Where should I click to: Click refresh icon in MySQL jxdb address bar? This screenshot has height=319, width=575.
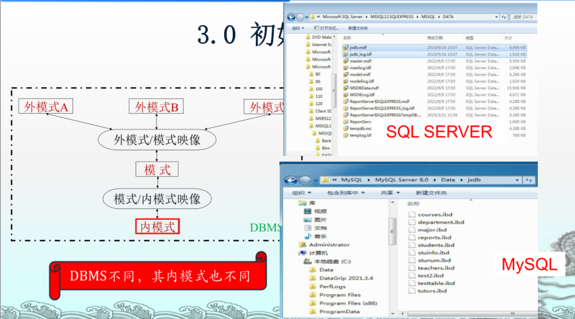[529, 180]
